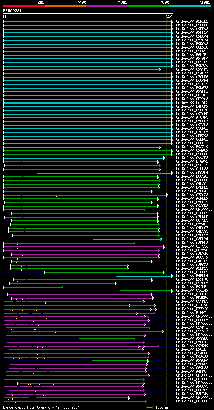Click the UniRef100_Q94AC9 label
The image size is (214, 410).
(192, 151)
